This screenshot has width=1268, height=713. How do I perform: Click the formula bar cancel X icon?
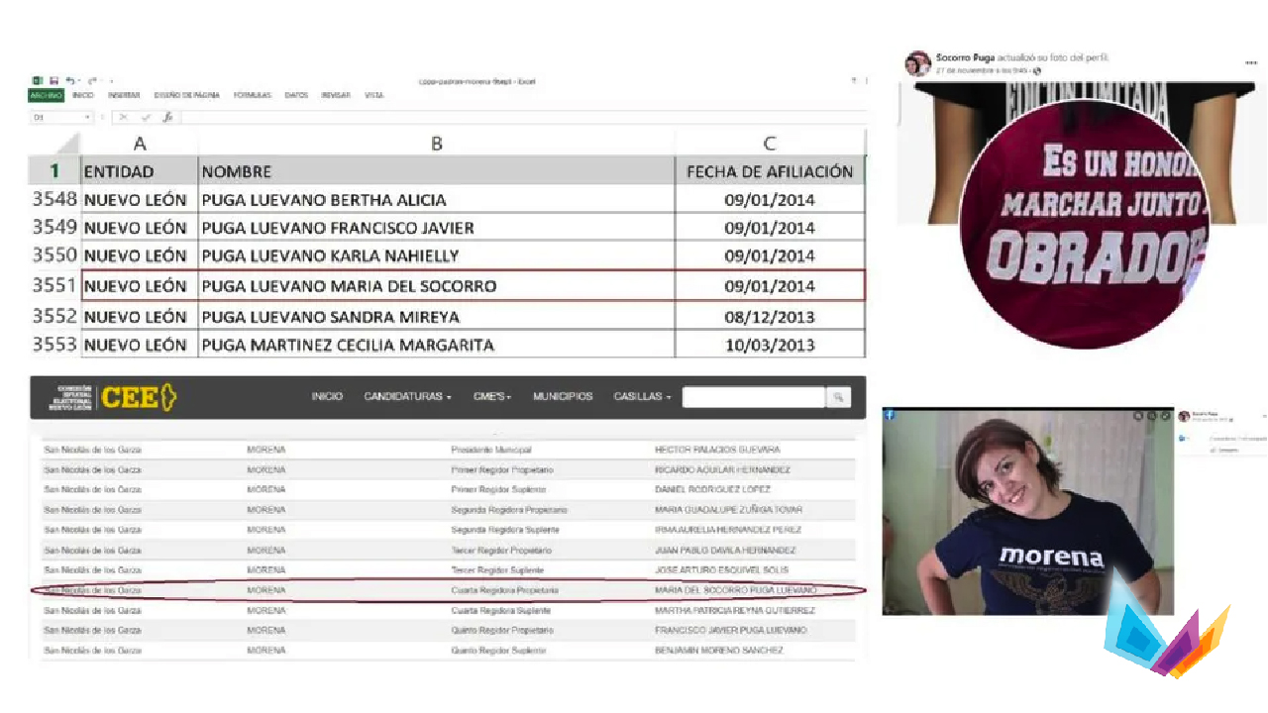[x=124, y=117]
